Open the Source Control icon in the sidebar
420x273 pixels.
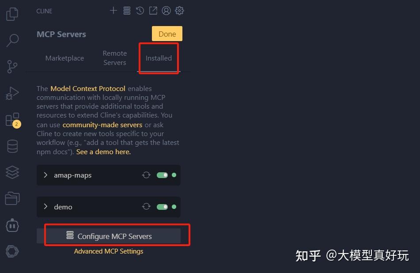coord(12,66)
